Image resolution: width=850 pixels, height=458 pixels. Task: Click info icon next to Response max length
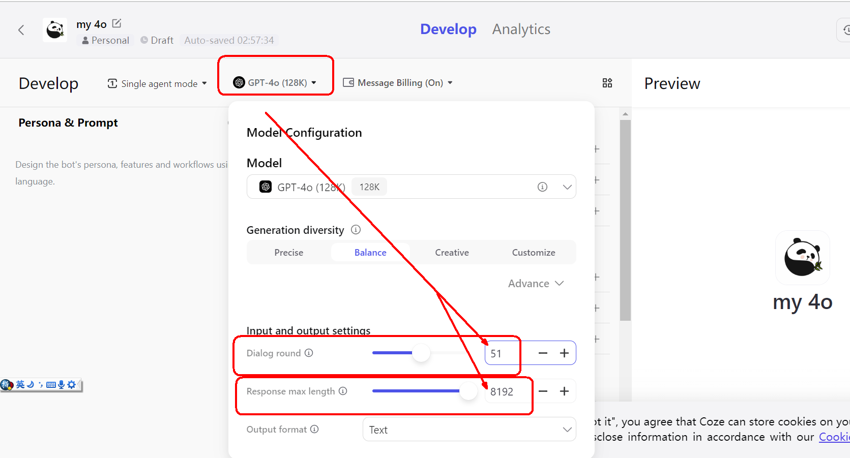[x=343, y=391]
